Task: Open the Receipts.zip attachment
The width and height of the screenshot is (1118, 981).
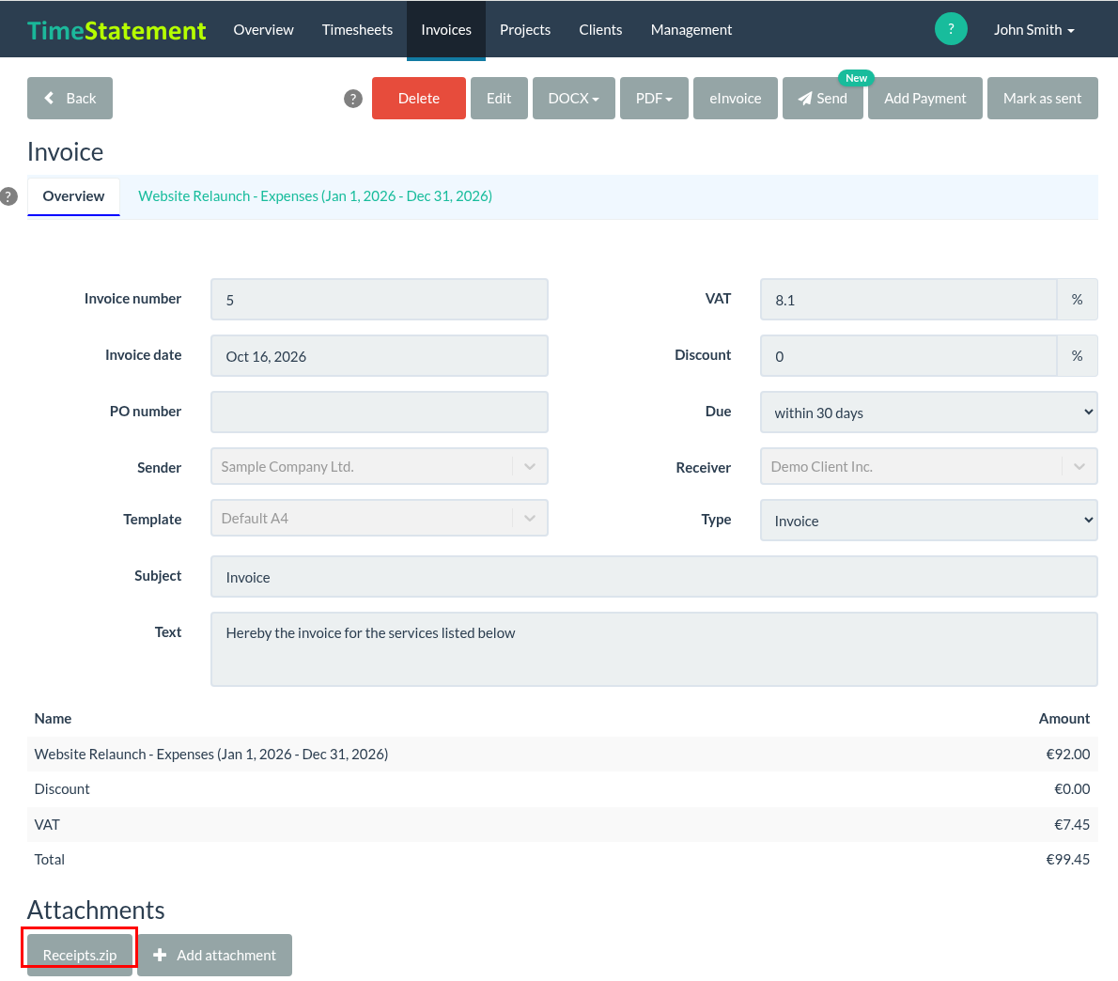Action: coord(80,955)
